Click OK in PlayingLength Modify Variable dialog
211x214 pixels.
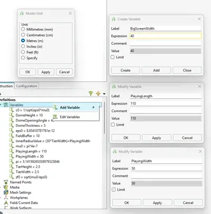pos(126,137)
